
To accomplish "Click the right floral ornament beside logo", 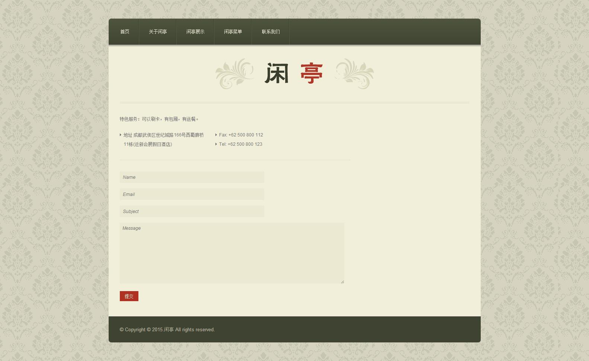I will tap(355, 74).
